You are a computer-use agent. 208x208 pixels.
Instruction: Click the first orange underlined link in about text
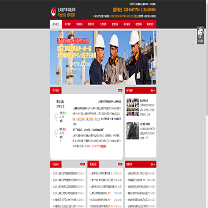click(x=117, y=114)
